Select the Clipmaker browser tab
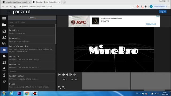This screenshot has width=171, height=96. coord(46,2)
